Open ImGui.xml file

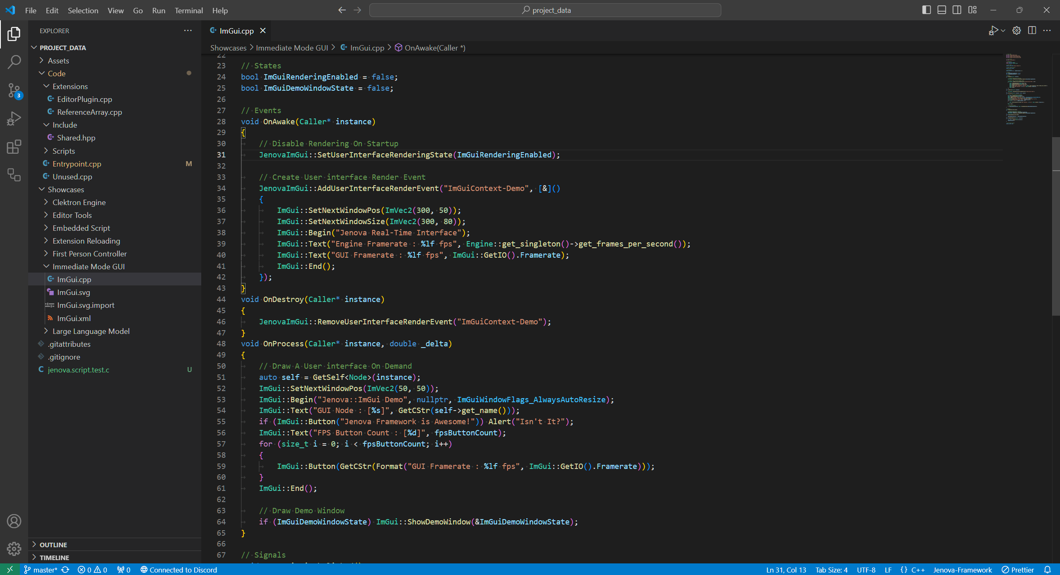(115, 318)
